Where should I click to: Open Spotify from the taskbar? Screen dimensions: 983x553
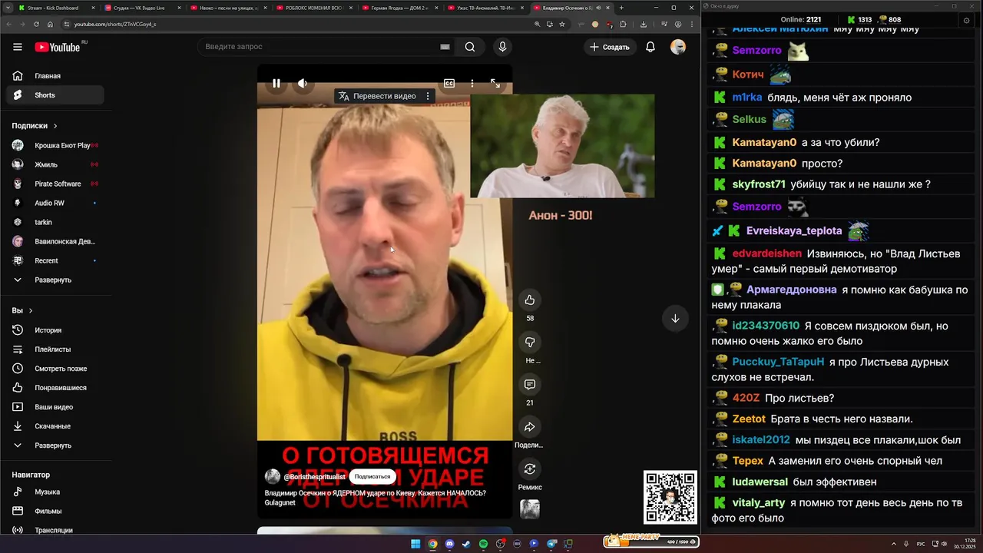pyautogui.click(x=483, y=544)
